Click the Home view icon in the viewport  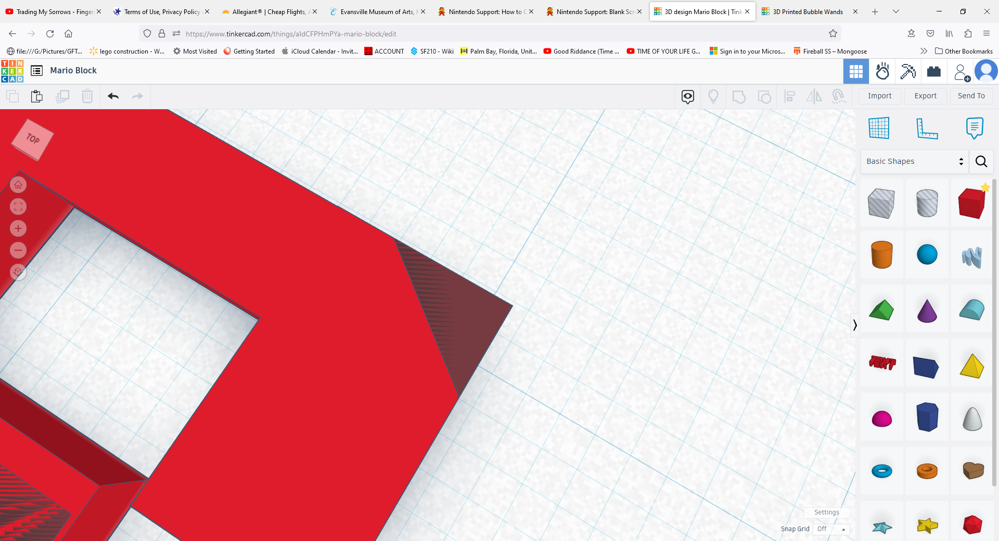click(x=18, y=185)
